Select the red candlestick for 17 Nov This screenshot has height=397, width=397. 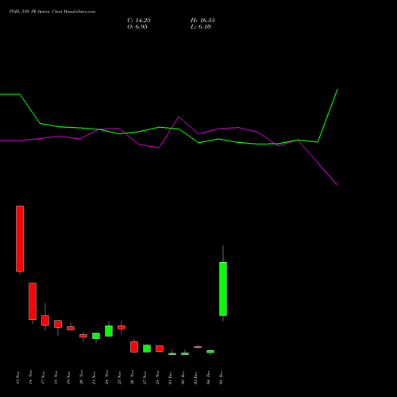point(45,320)
